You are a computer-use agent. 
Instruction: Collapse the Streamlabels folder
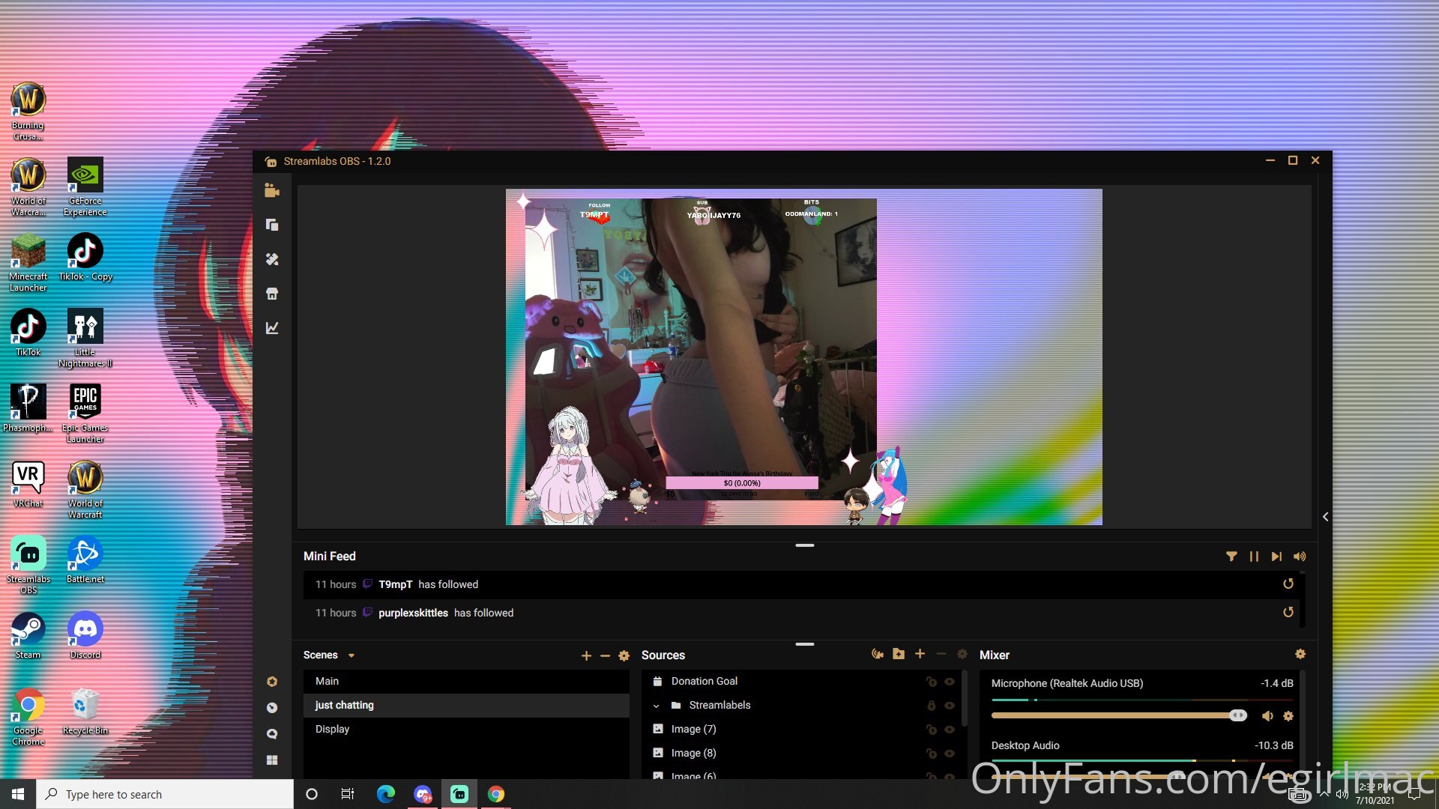pos(656,706)
